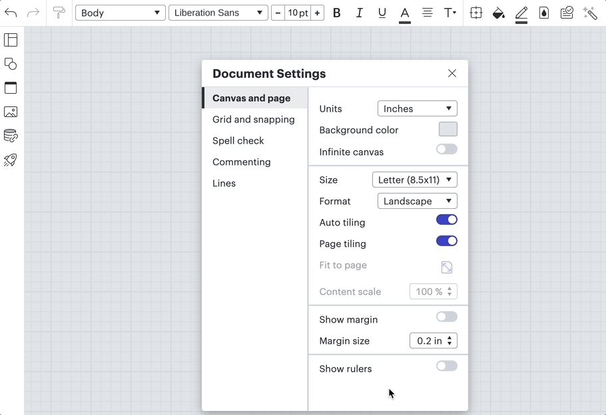
Task: Click the Undo arrow icon
Action: tap(11, 13)
